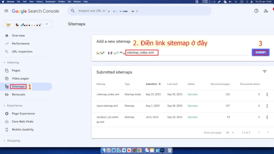The width and height of the screenshot is (274, 154).
Task: Open Help via the question mark icon
Action: point(256,11)
